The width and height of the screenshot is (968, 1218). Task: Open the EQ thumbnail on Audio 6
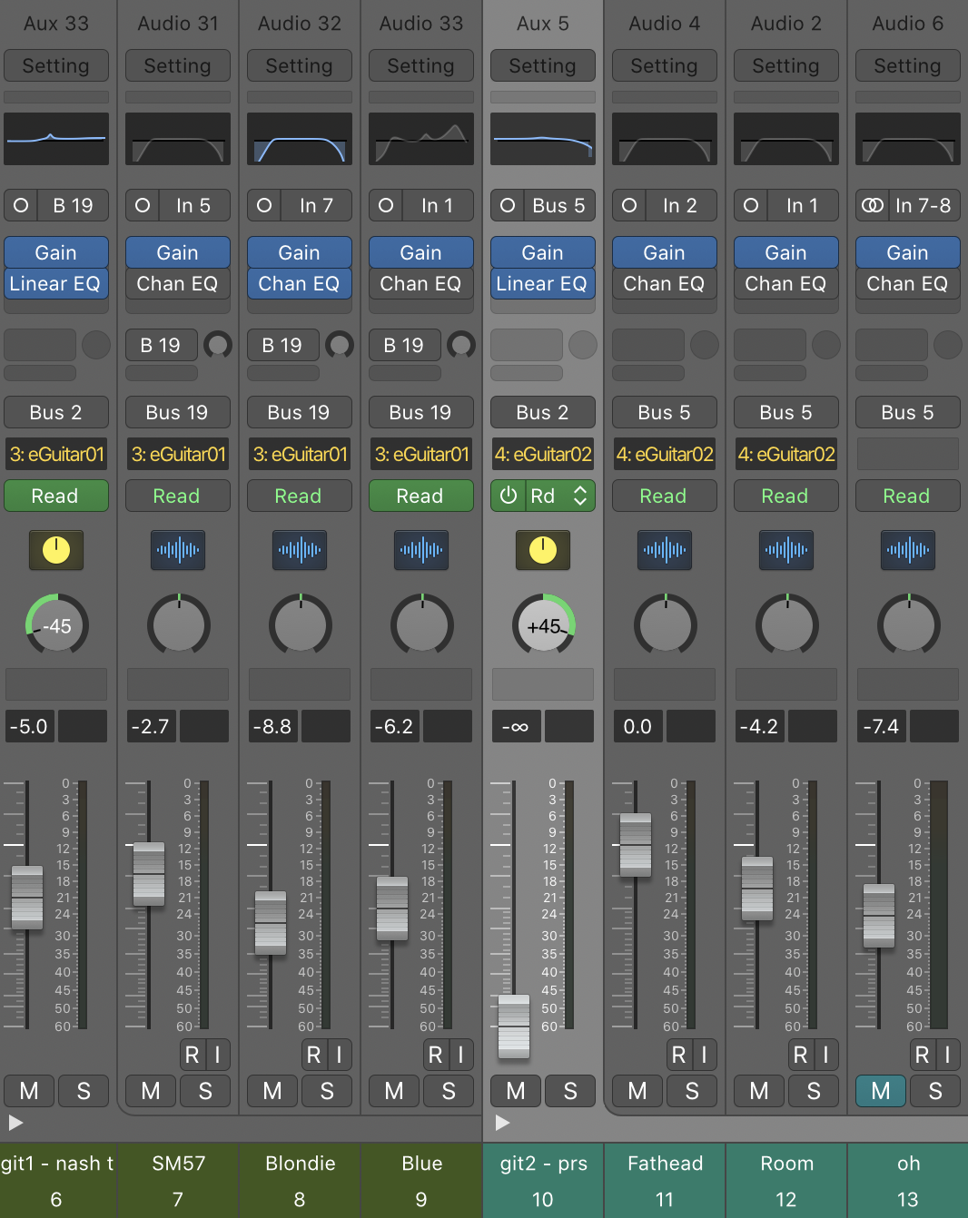tap(908, 139)
